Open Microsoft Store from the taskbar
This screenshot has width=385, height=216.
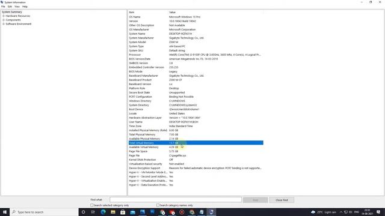click(x=123, y=212)
